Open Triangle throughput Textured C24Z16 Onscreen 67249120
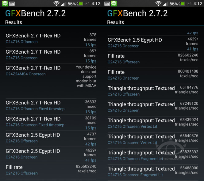 (153, 108)
